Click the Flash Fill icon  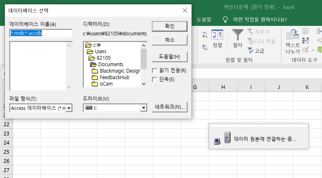click(x=306, y=32)
